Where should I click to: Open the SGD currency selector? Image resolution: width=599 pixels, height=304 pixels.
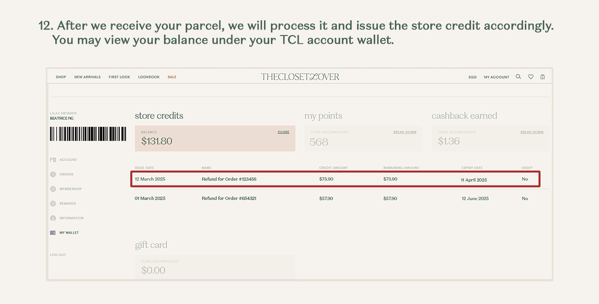click(x=472, y=77)
